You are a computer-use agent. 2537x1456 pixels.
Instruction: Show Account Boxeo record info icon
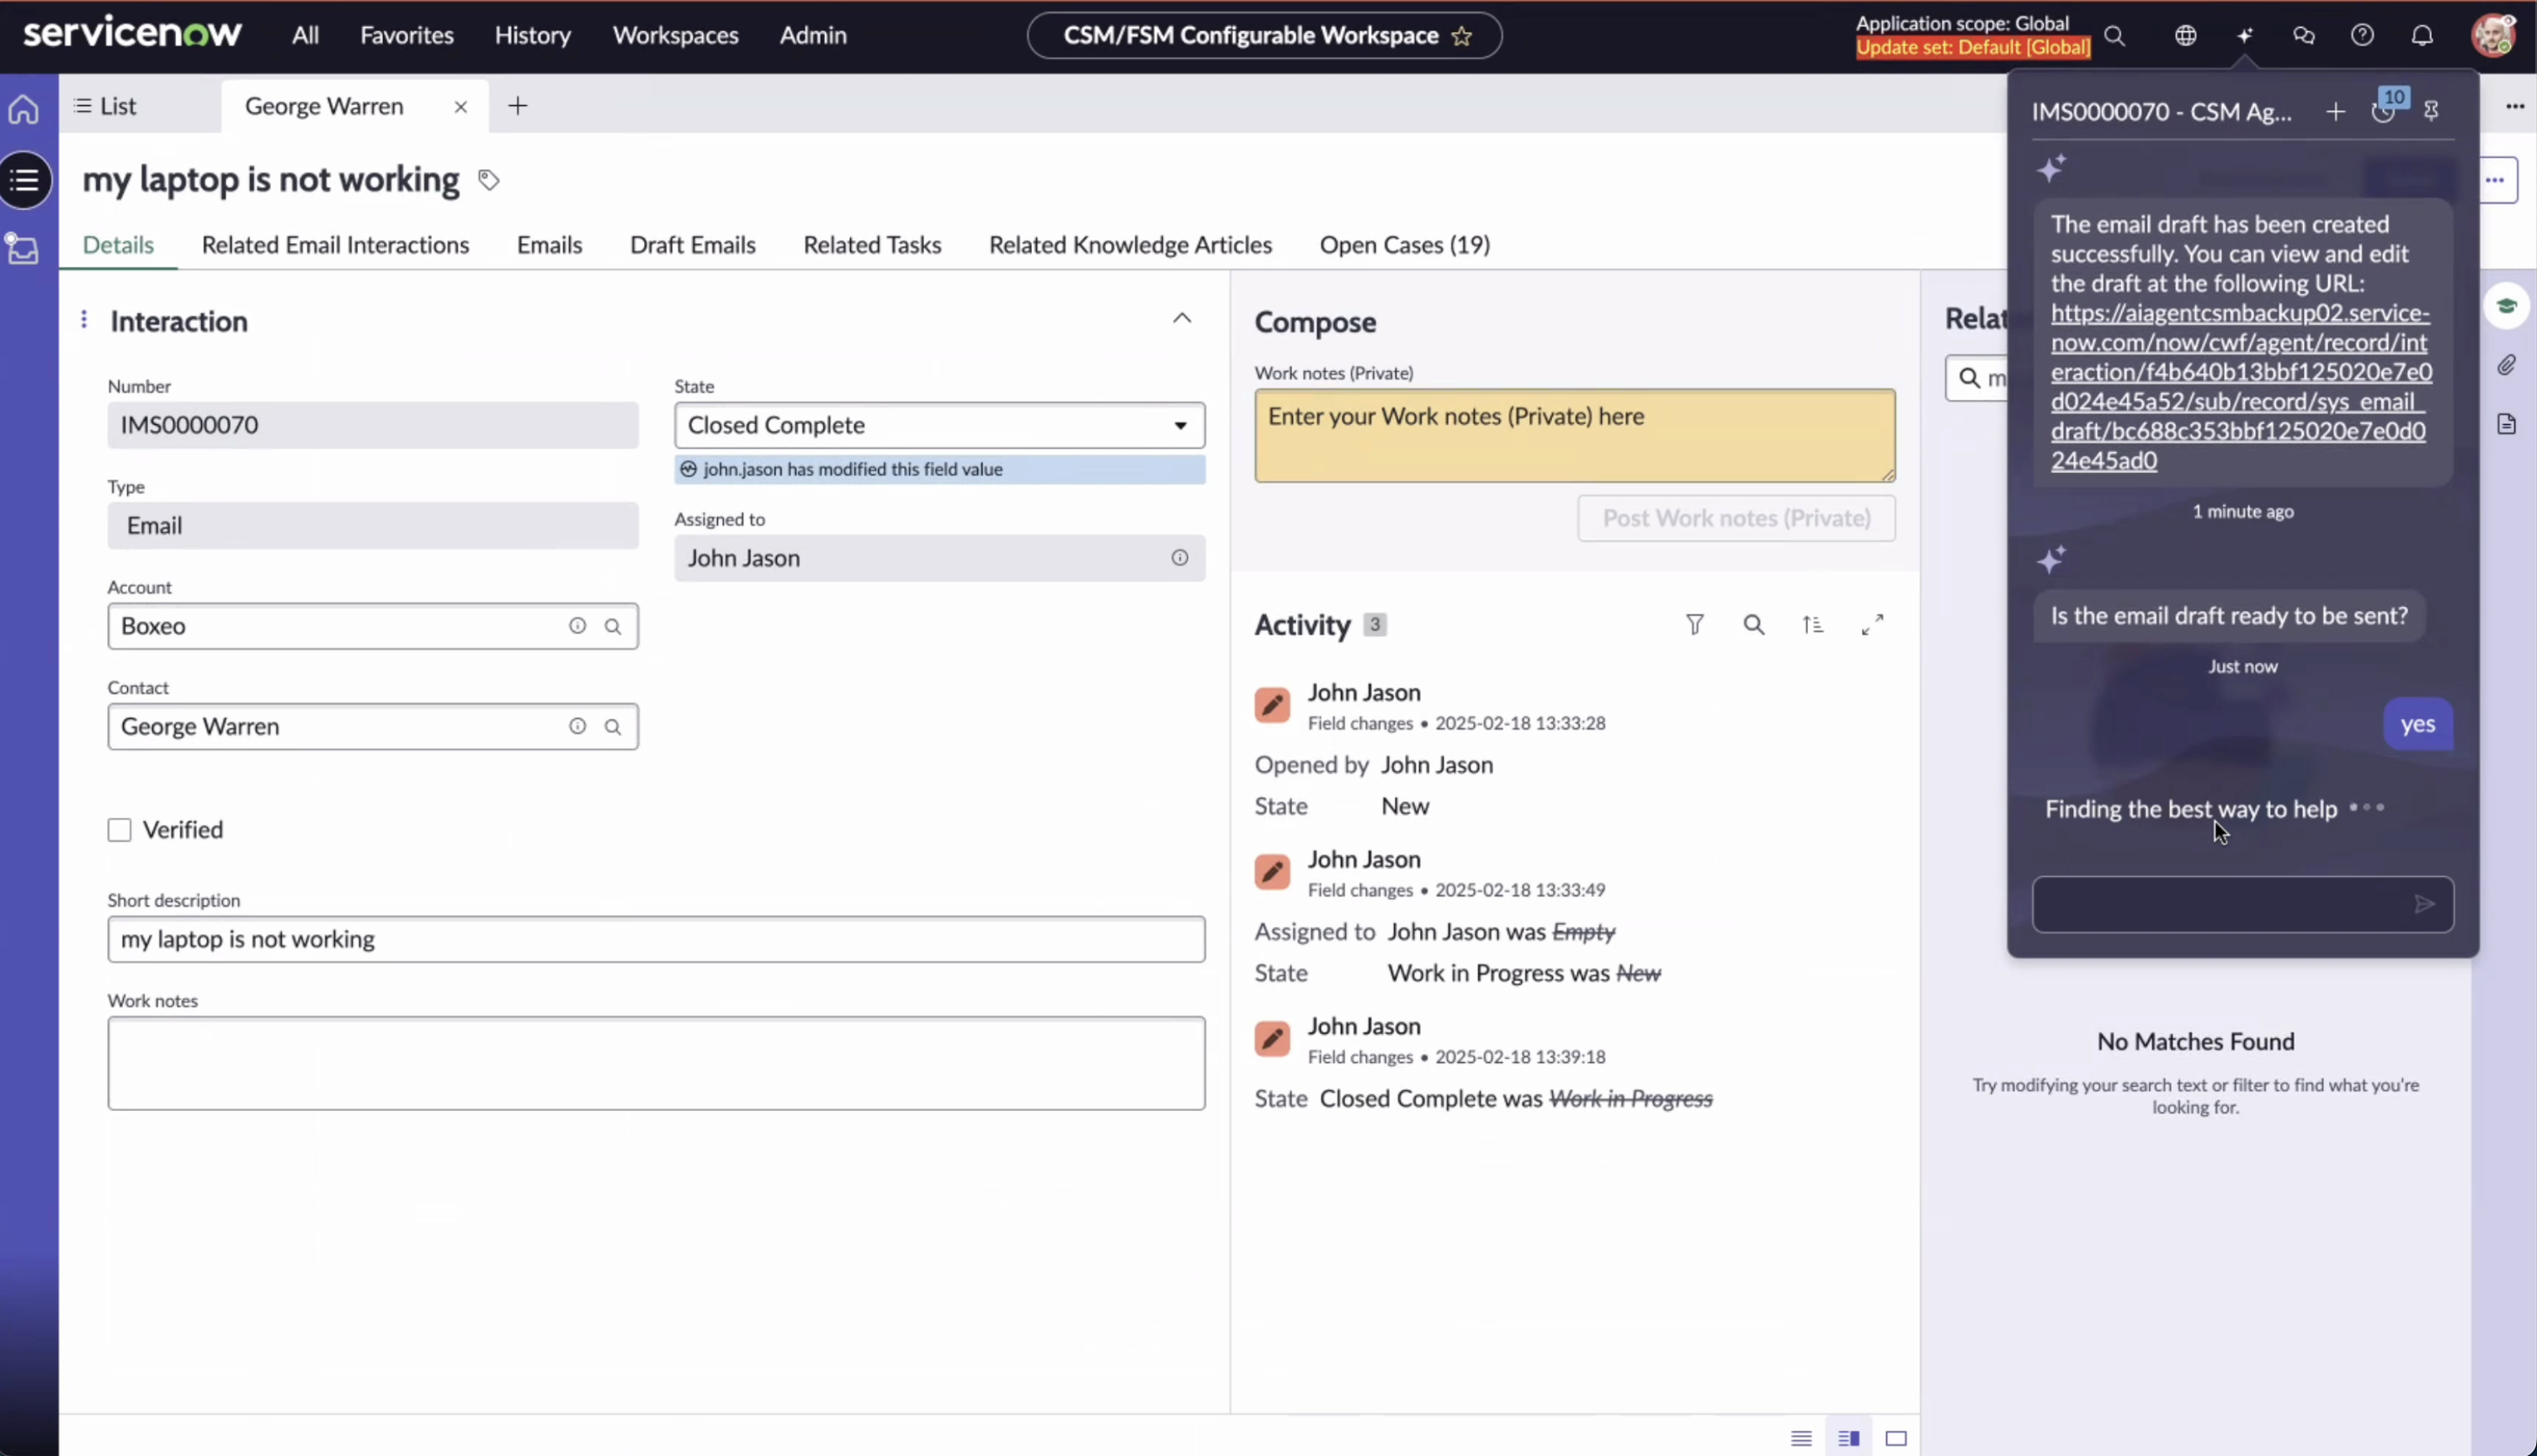[x=577, y=626]
